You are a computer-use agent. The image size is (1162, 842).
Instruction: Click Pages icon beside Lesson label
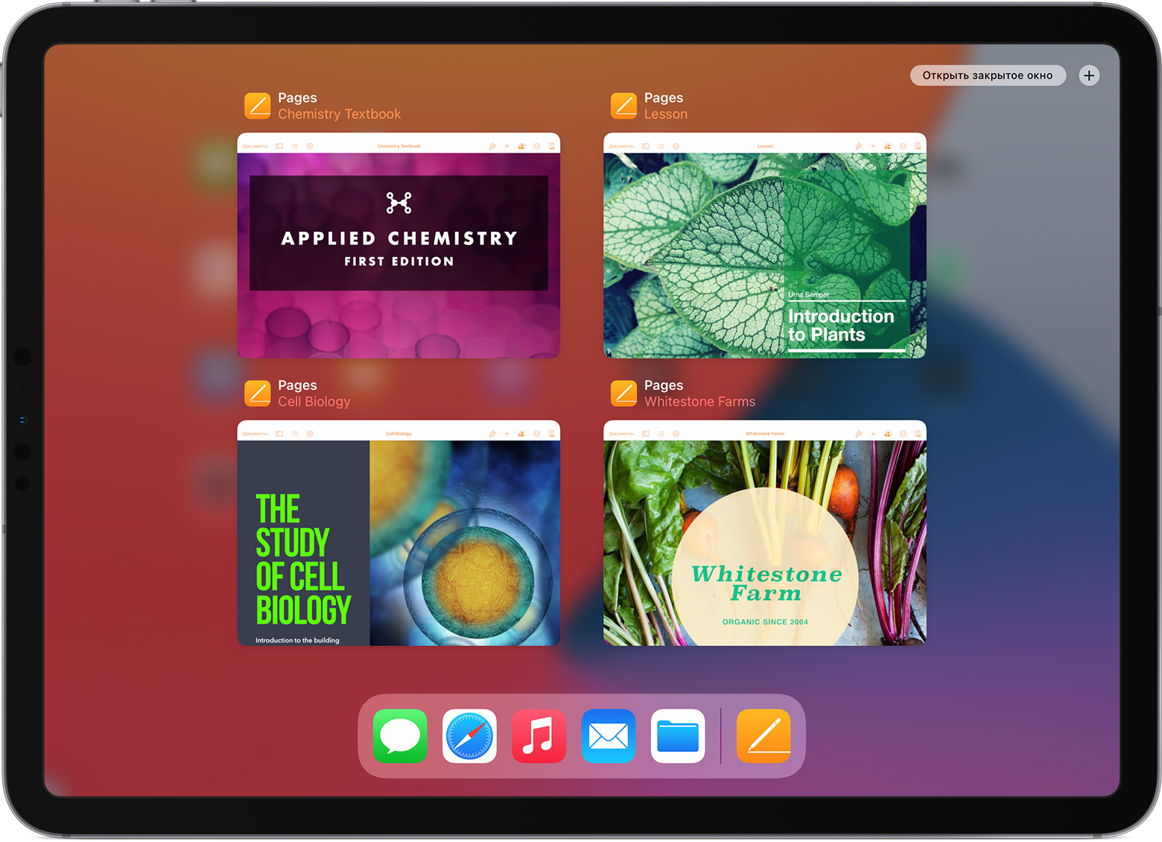click(x=624, y=106)
